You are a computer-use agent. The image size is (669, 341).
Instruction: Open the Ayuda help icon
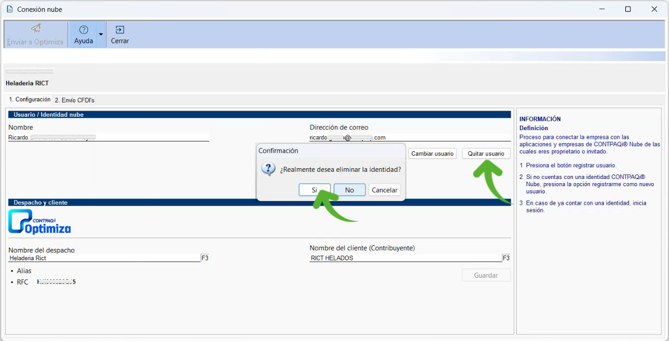click(83, 30)
